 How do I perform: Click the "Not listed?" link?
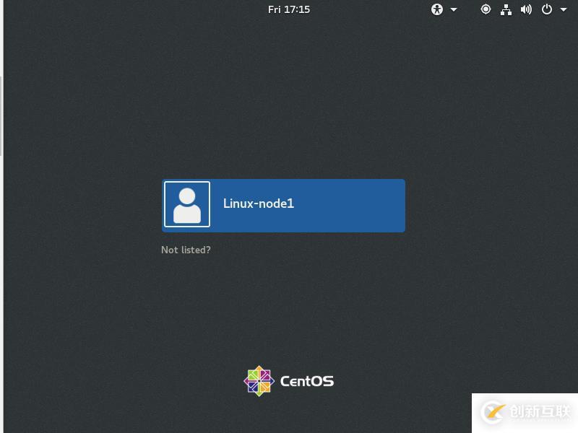click(186, 250)
